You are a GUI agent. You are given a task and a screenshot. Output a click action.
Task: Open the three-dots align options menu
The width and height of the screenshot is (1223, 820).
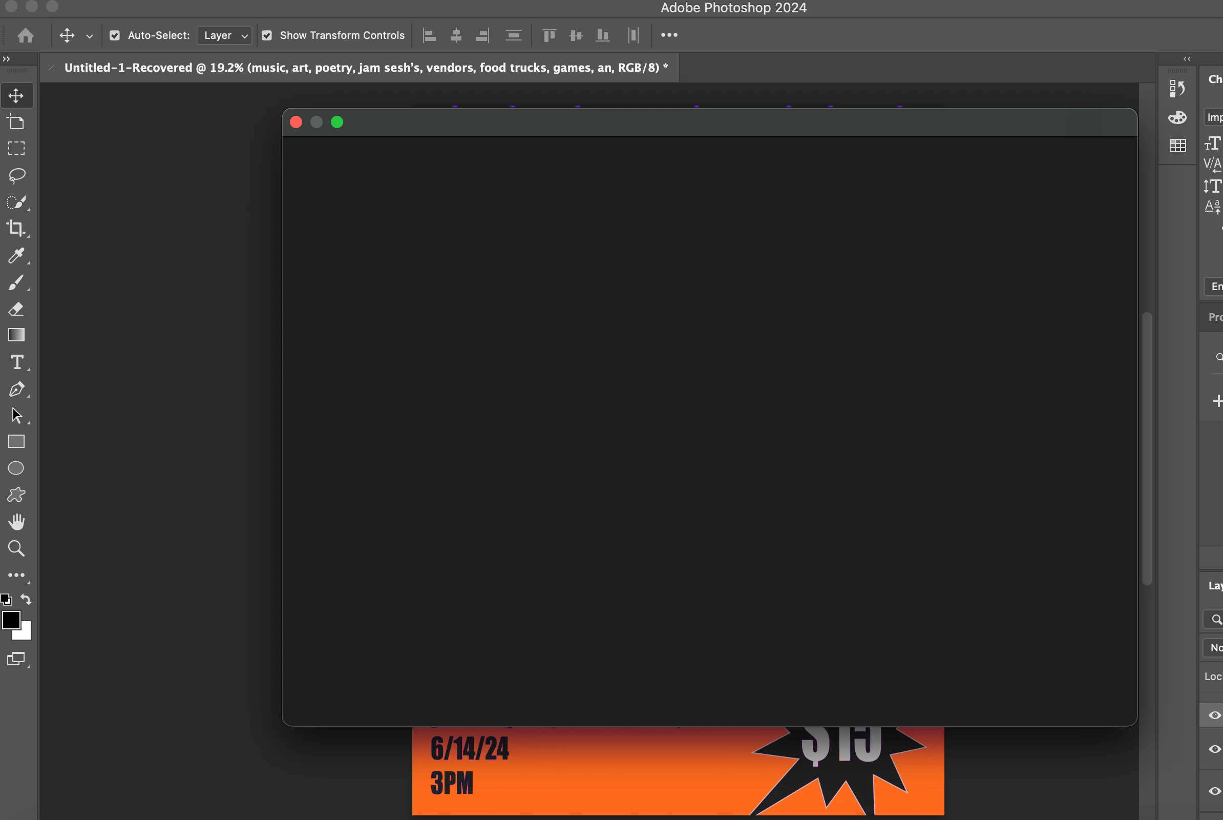click(669, 35)
